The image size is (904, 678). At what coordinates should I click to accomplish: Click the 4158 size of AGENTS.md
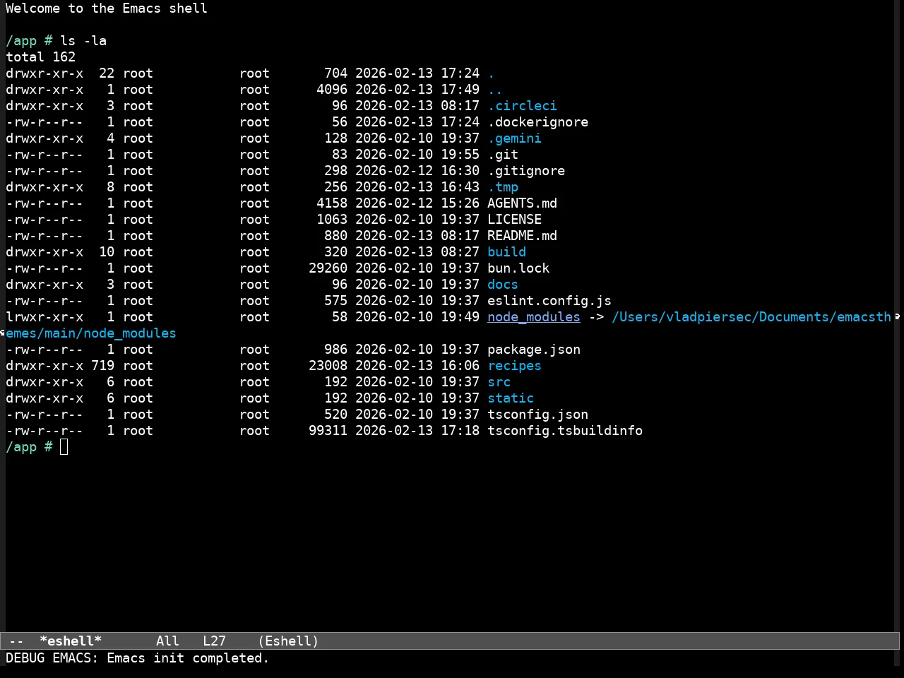click(332, 203)
